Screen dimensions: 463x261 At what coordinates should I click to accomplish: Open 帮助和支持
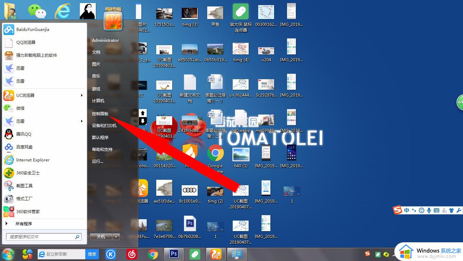tap(102, 150)
